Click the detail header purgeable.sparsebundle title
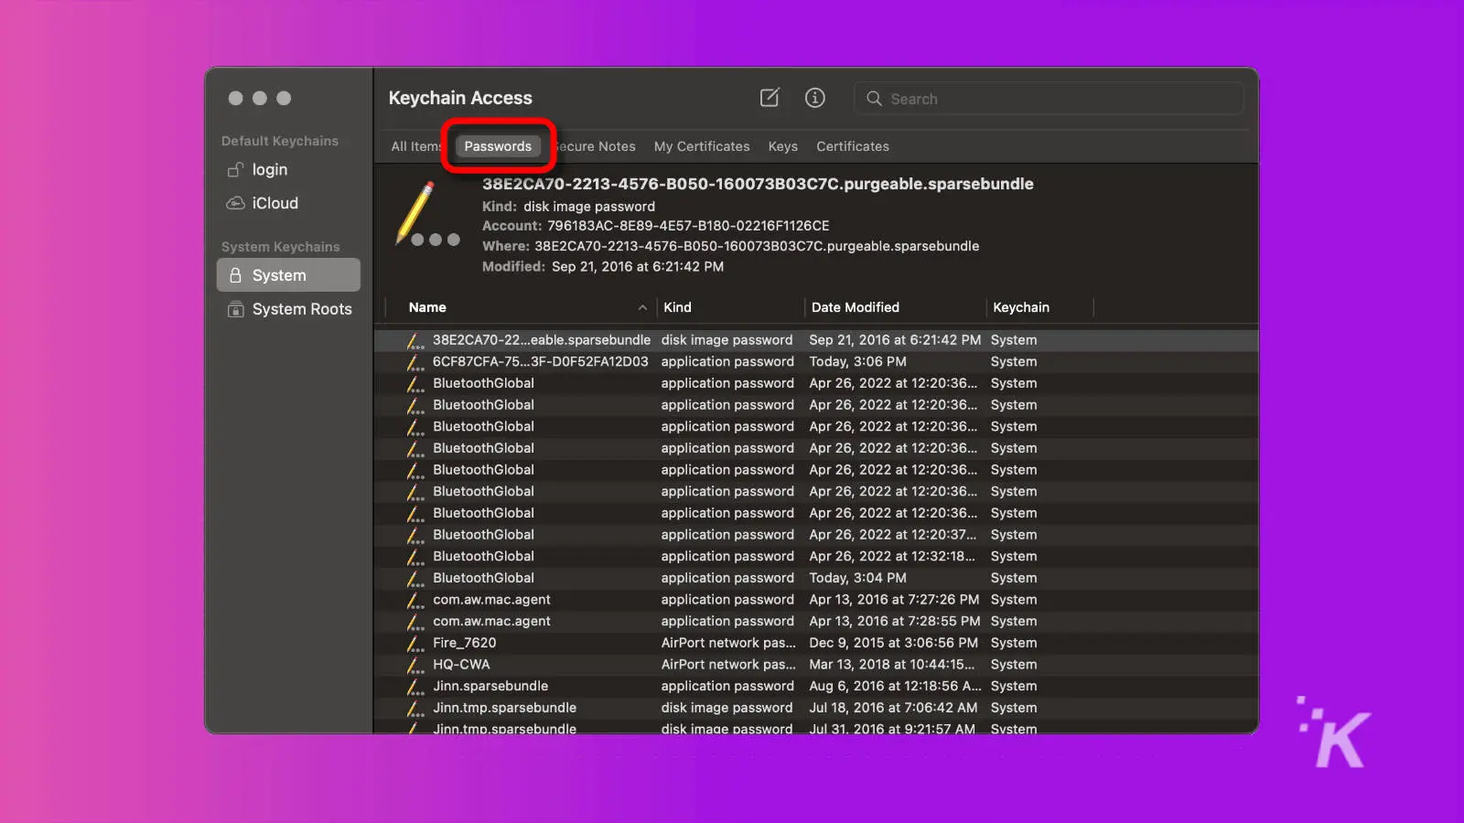The width and height of the screenshot is (1464, 823). click(x=758, y=184)
